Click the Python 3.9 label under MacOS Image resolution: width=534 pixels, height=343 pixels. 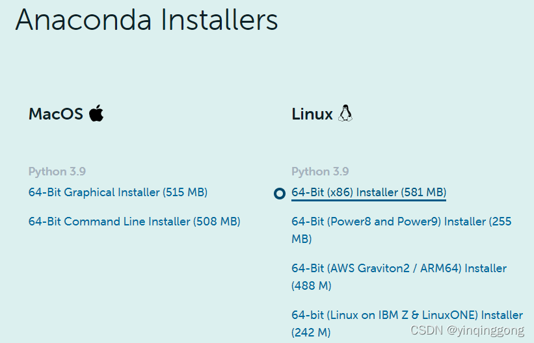(x=57, y=171)
